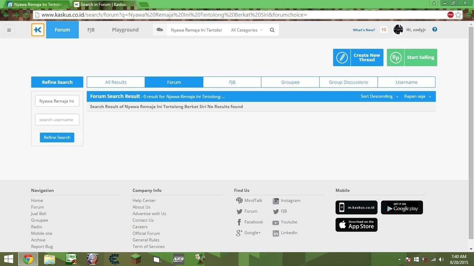Open the Report Bug footer link
Image resolution: width=474 pixels, height=266 pixels.
pos(42,246)
